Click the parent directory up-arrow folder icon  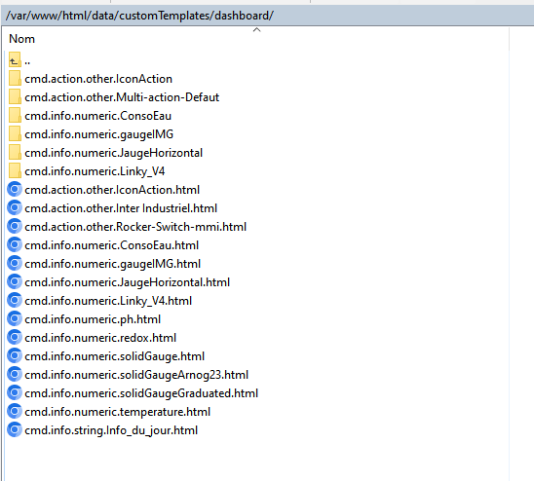pyautogui.click(x=15, y=59)
